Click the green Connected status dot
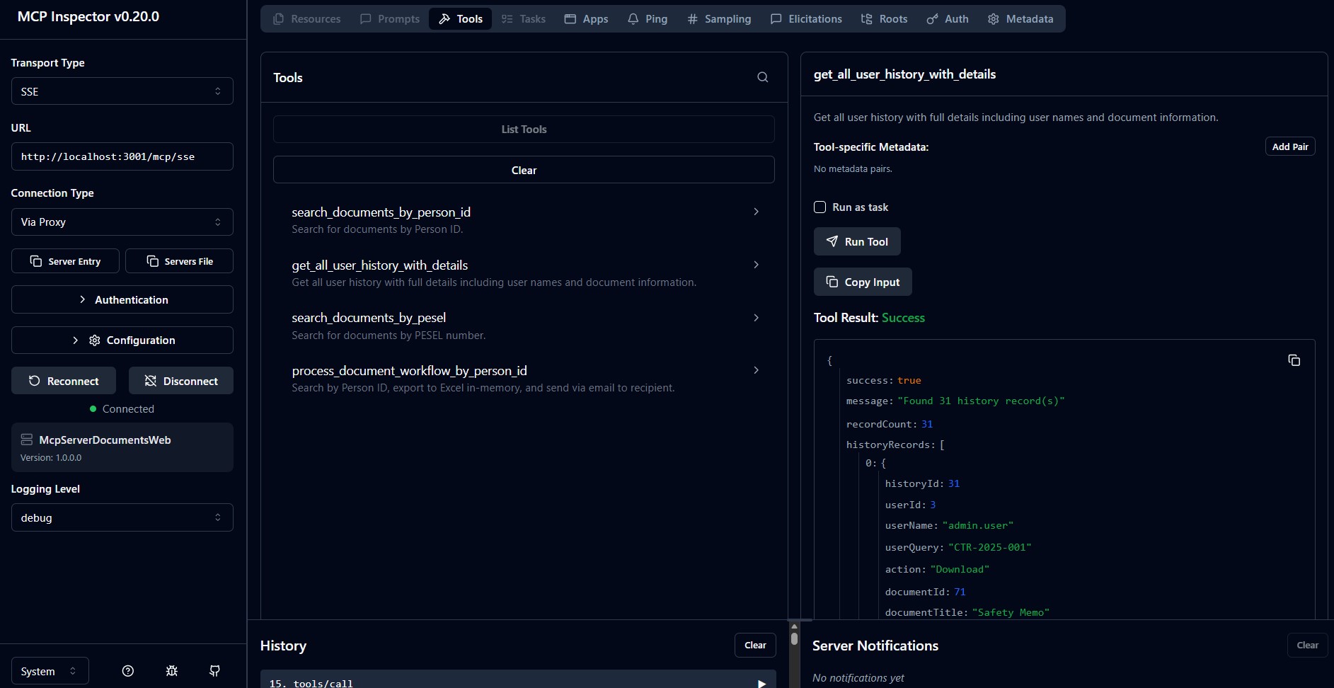The width and height of the screenshot is (1334, 688). coord(93,408)
